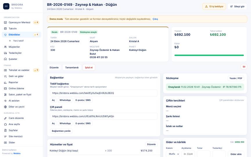Click the Sayfalar document icon
Screen dimensions: 251x157
[x=5, y=130]
